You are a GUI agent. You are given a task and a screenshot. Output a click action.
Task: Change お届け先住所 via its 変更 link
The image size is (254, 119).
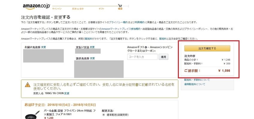43,47
